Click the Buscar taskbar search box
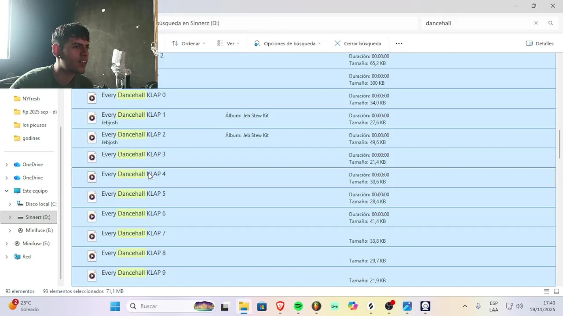Image resolution: width=563 pixels, height=316 pixels. 170,306
